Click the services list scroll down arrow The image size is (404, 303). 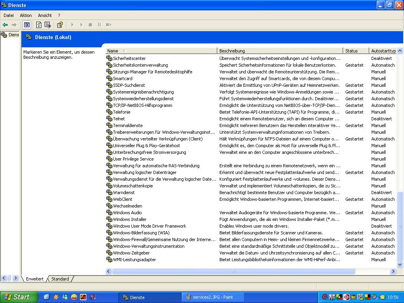(x=400, y=265)
